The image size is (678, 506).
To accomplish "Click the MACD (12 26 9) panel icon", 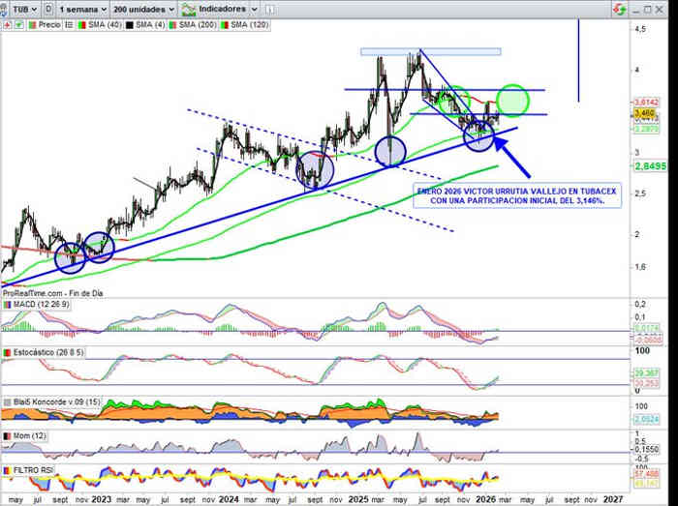I will pos(6,306).
